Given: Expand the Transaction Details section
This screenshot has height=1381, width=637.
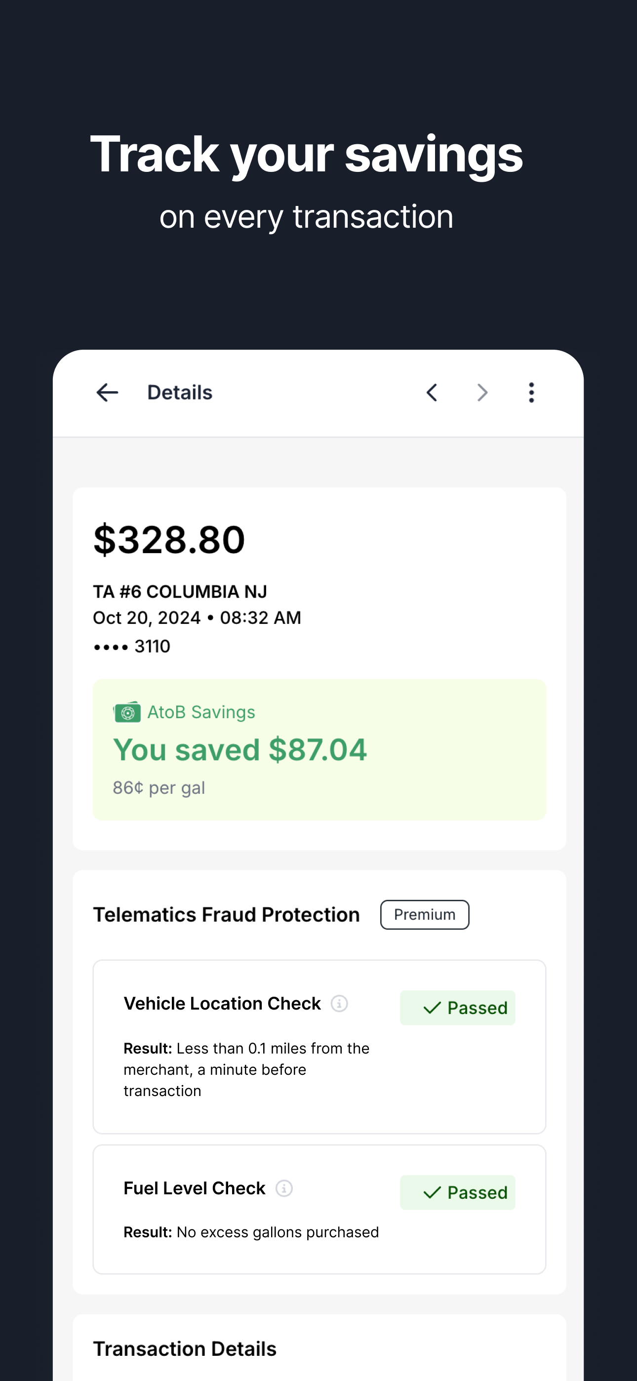Looking at the screenshot, I should (185, 1349).
